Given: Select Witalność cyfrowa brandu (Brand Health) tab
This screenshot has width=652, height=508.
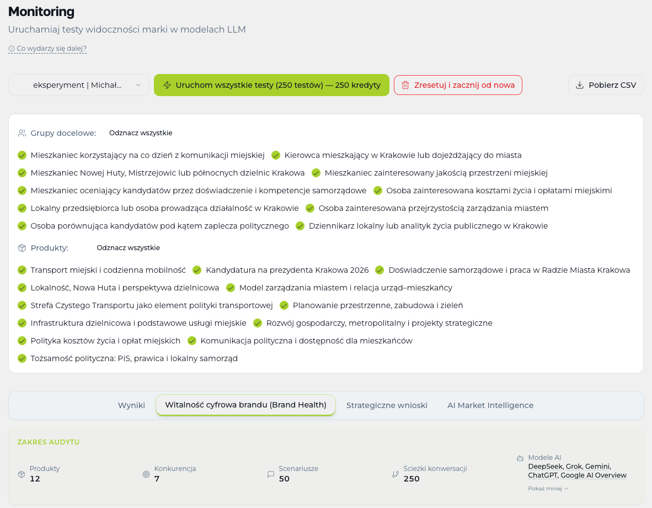Looking at the screenshot, I should coord(246,405).
